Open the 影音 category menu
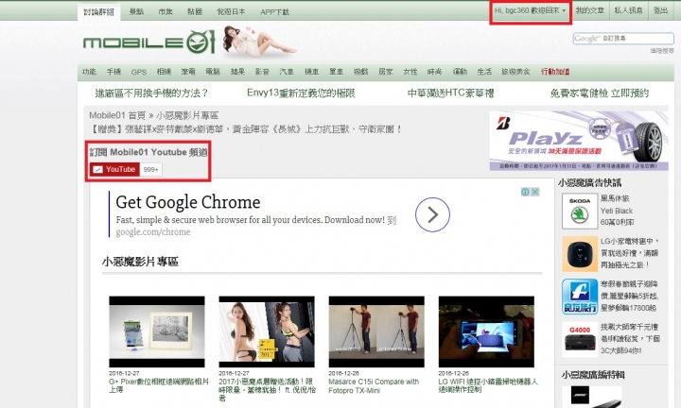The image size is (681, 408). [262, 72]
